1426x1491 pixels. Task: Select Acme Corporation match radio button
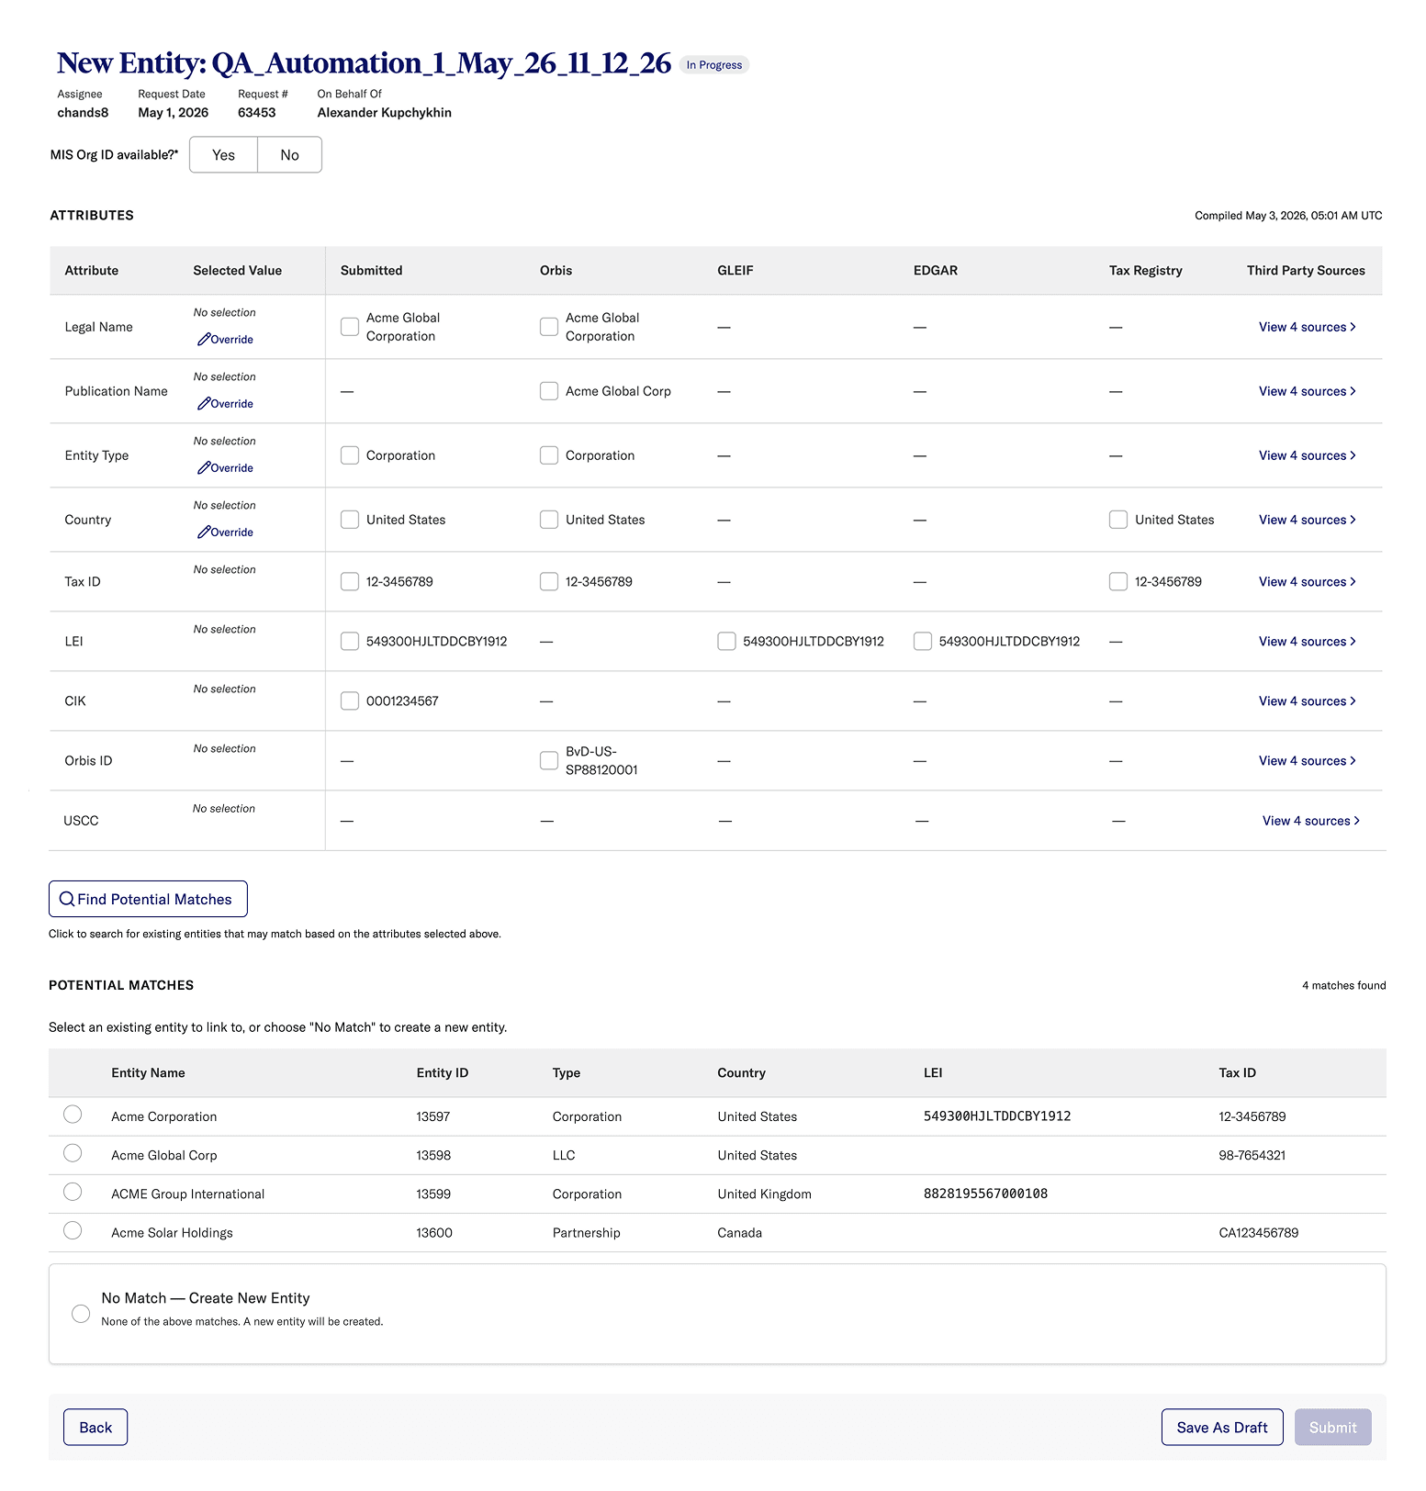[73, 1114]
